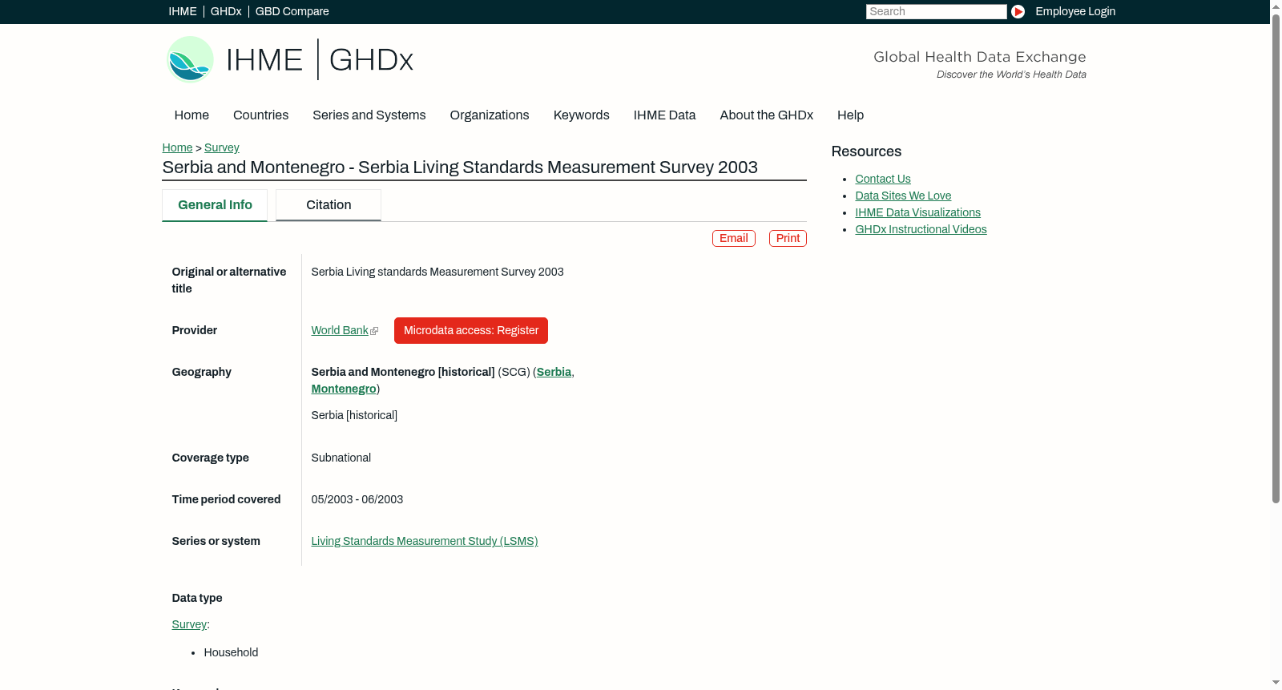Click the Print button
The width and height of the screenshot is (1282, 690).
coord(788,239)
